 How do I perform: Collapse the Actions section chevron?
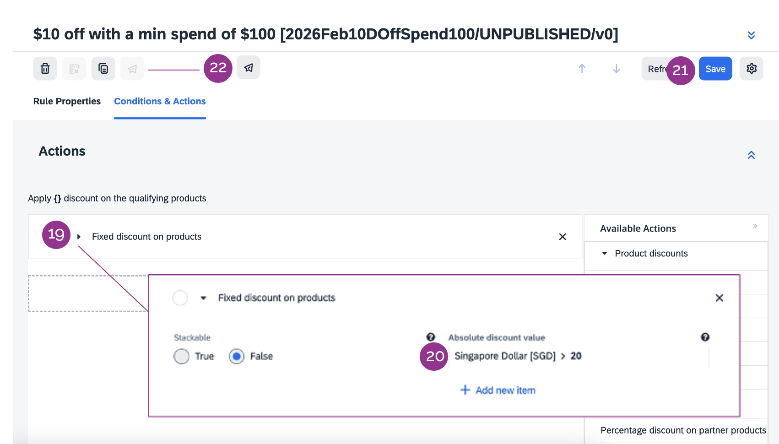pyautogui.click(x=751, y=155)
